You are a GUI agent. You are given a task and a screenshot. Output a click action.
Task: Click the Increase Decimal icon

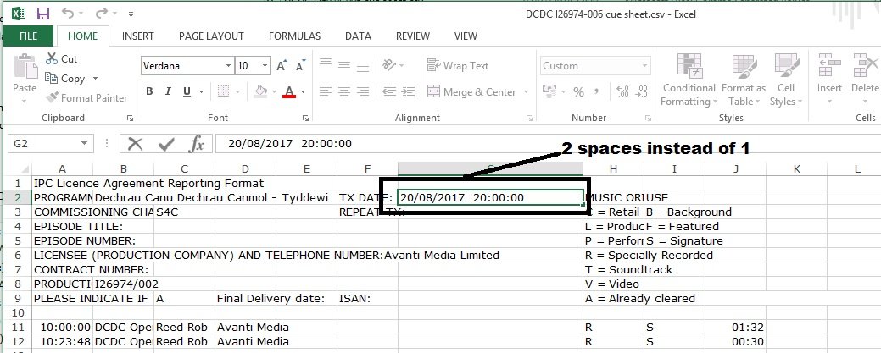click(622, 91)
